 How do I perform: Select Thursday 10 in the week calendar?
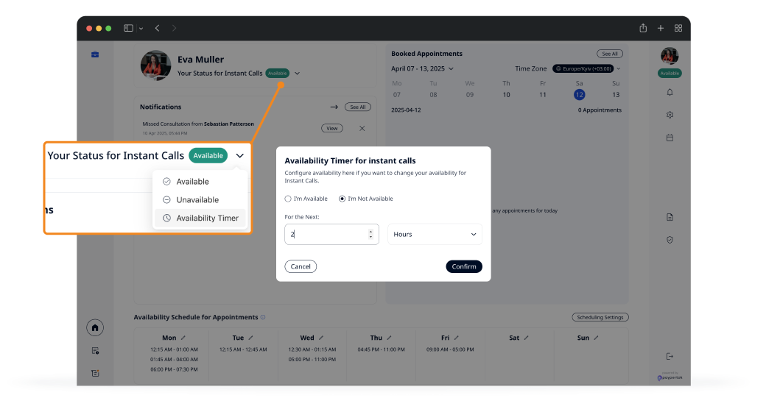[x=506, y=95]
